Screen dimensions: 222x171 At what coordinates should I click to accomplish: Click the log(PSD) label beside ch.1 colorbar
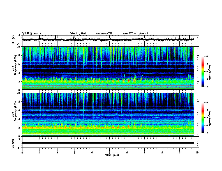(210, 73)
